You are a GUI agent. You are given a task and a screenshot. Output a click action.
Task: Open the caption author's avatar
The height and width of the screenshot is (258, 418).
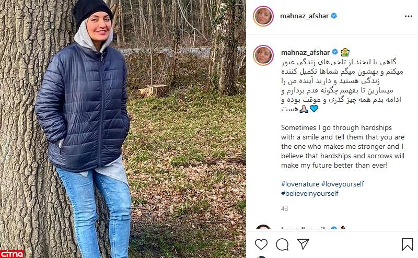coord(263,55)
